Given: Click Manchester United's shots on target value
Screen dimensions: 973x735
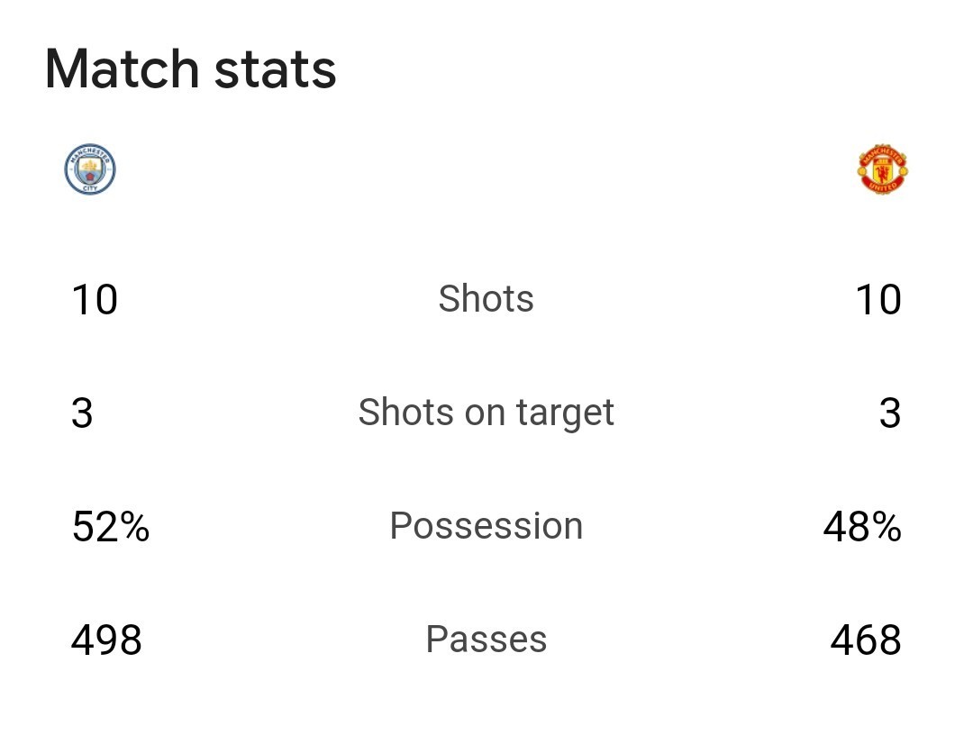Looking at the screenshot, I should coord(890,413).
